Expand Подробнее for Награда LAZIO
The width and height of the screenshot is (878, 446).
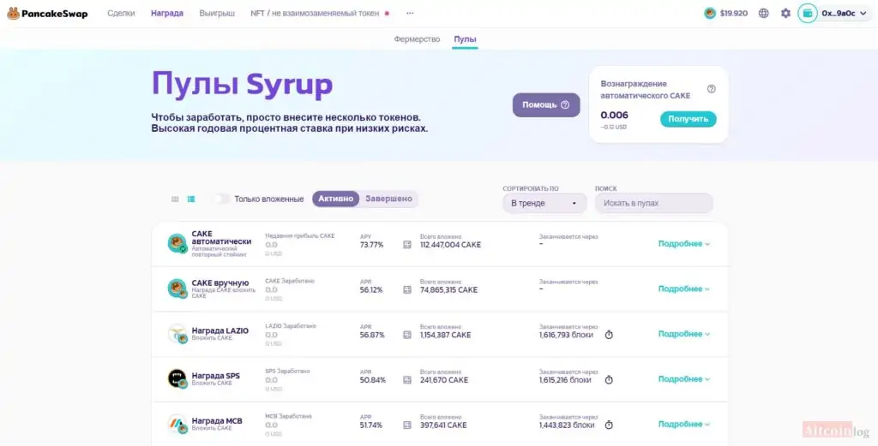pos(683,334)
